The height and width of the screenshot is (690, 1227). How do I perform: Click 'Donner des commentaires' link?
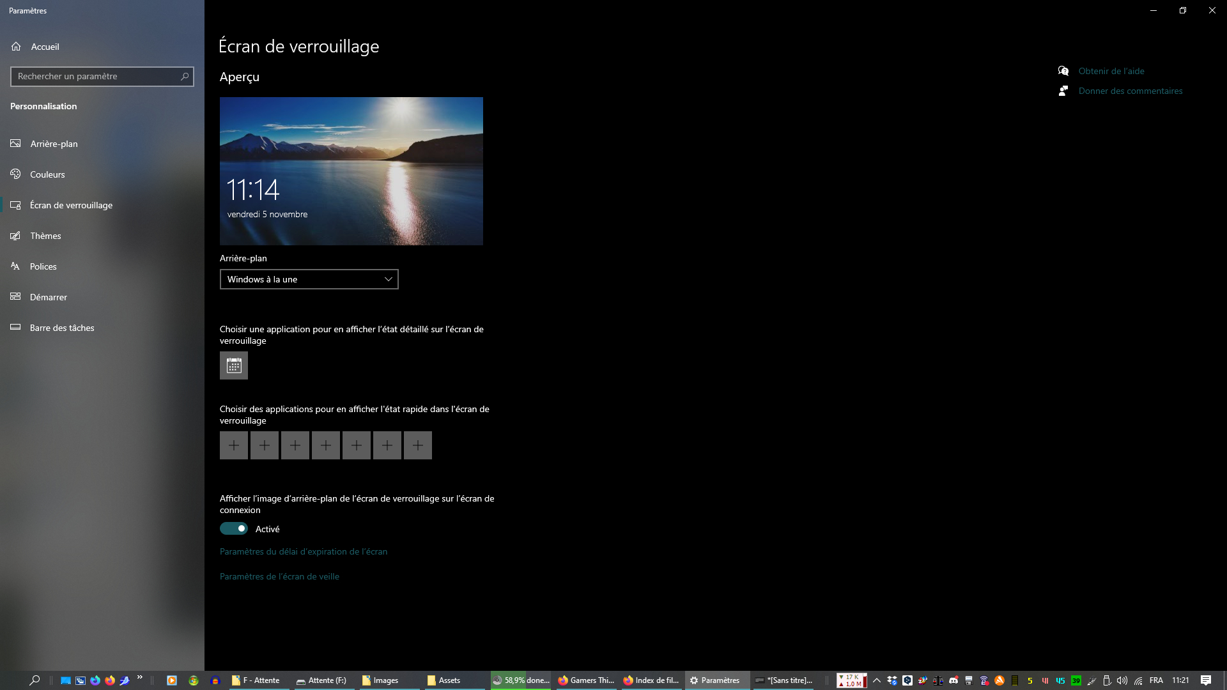coord(1131,91)
